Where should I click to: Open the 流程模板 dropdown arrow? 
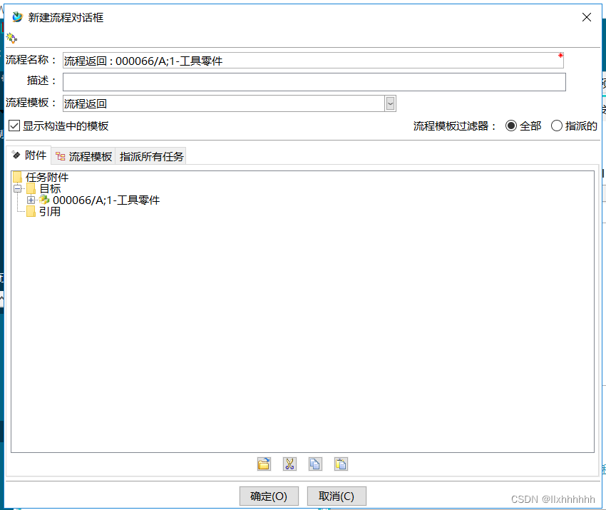[x=391, y=103]
